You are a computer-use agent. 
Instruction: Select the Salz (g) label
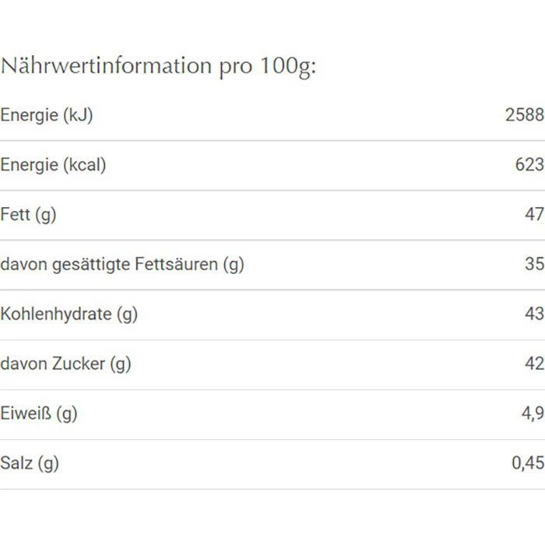click(30, 463)
